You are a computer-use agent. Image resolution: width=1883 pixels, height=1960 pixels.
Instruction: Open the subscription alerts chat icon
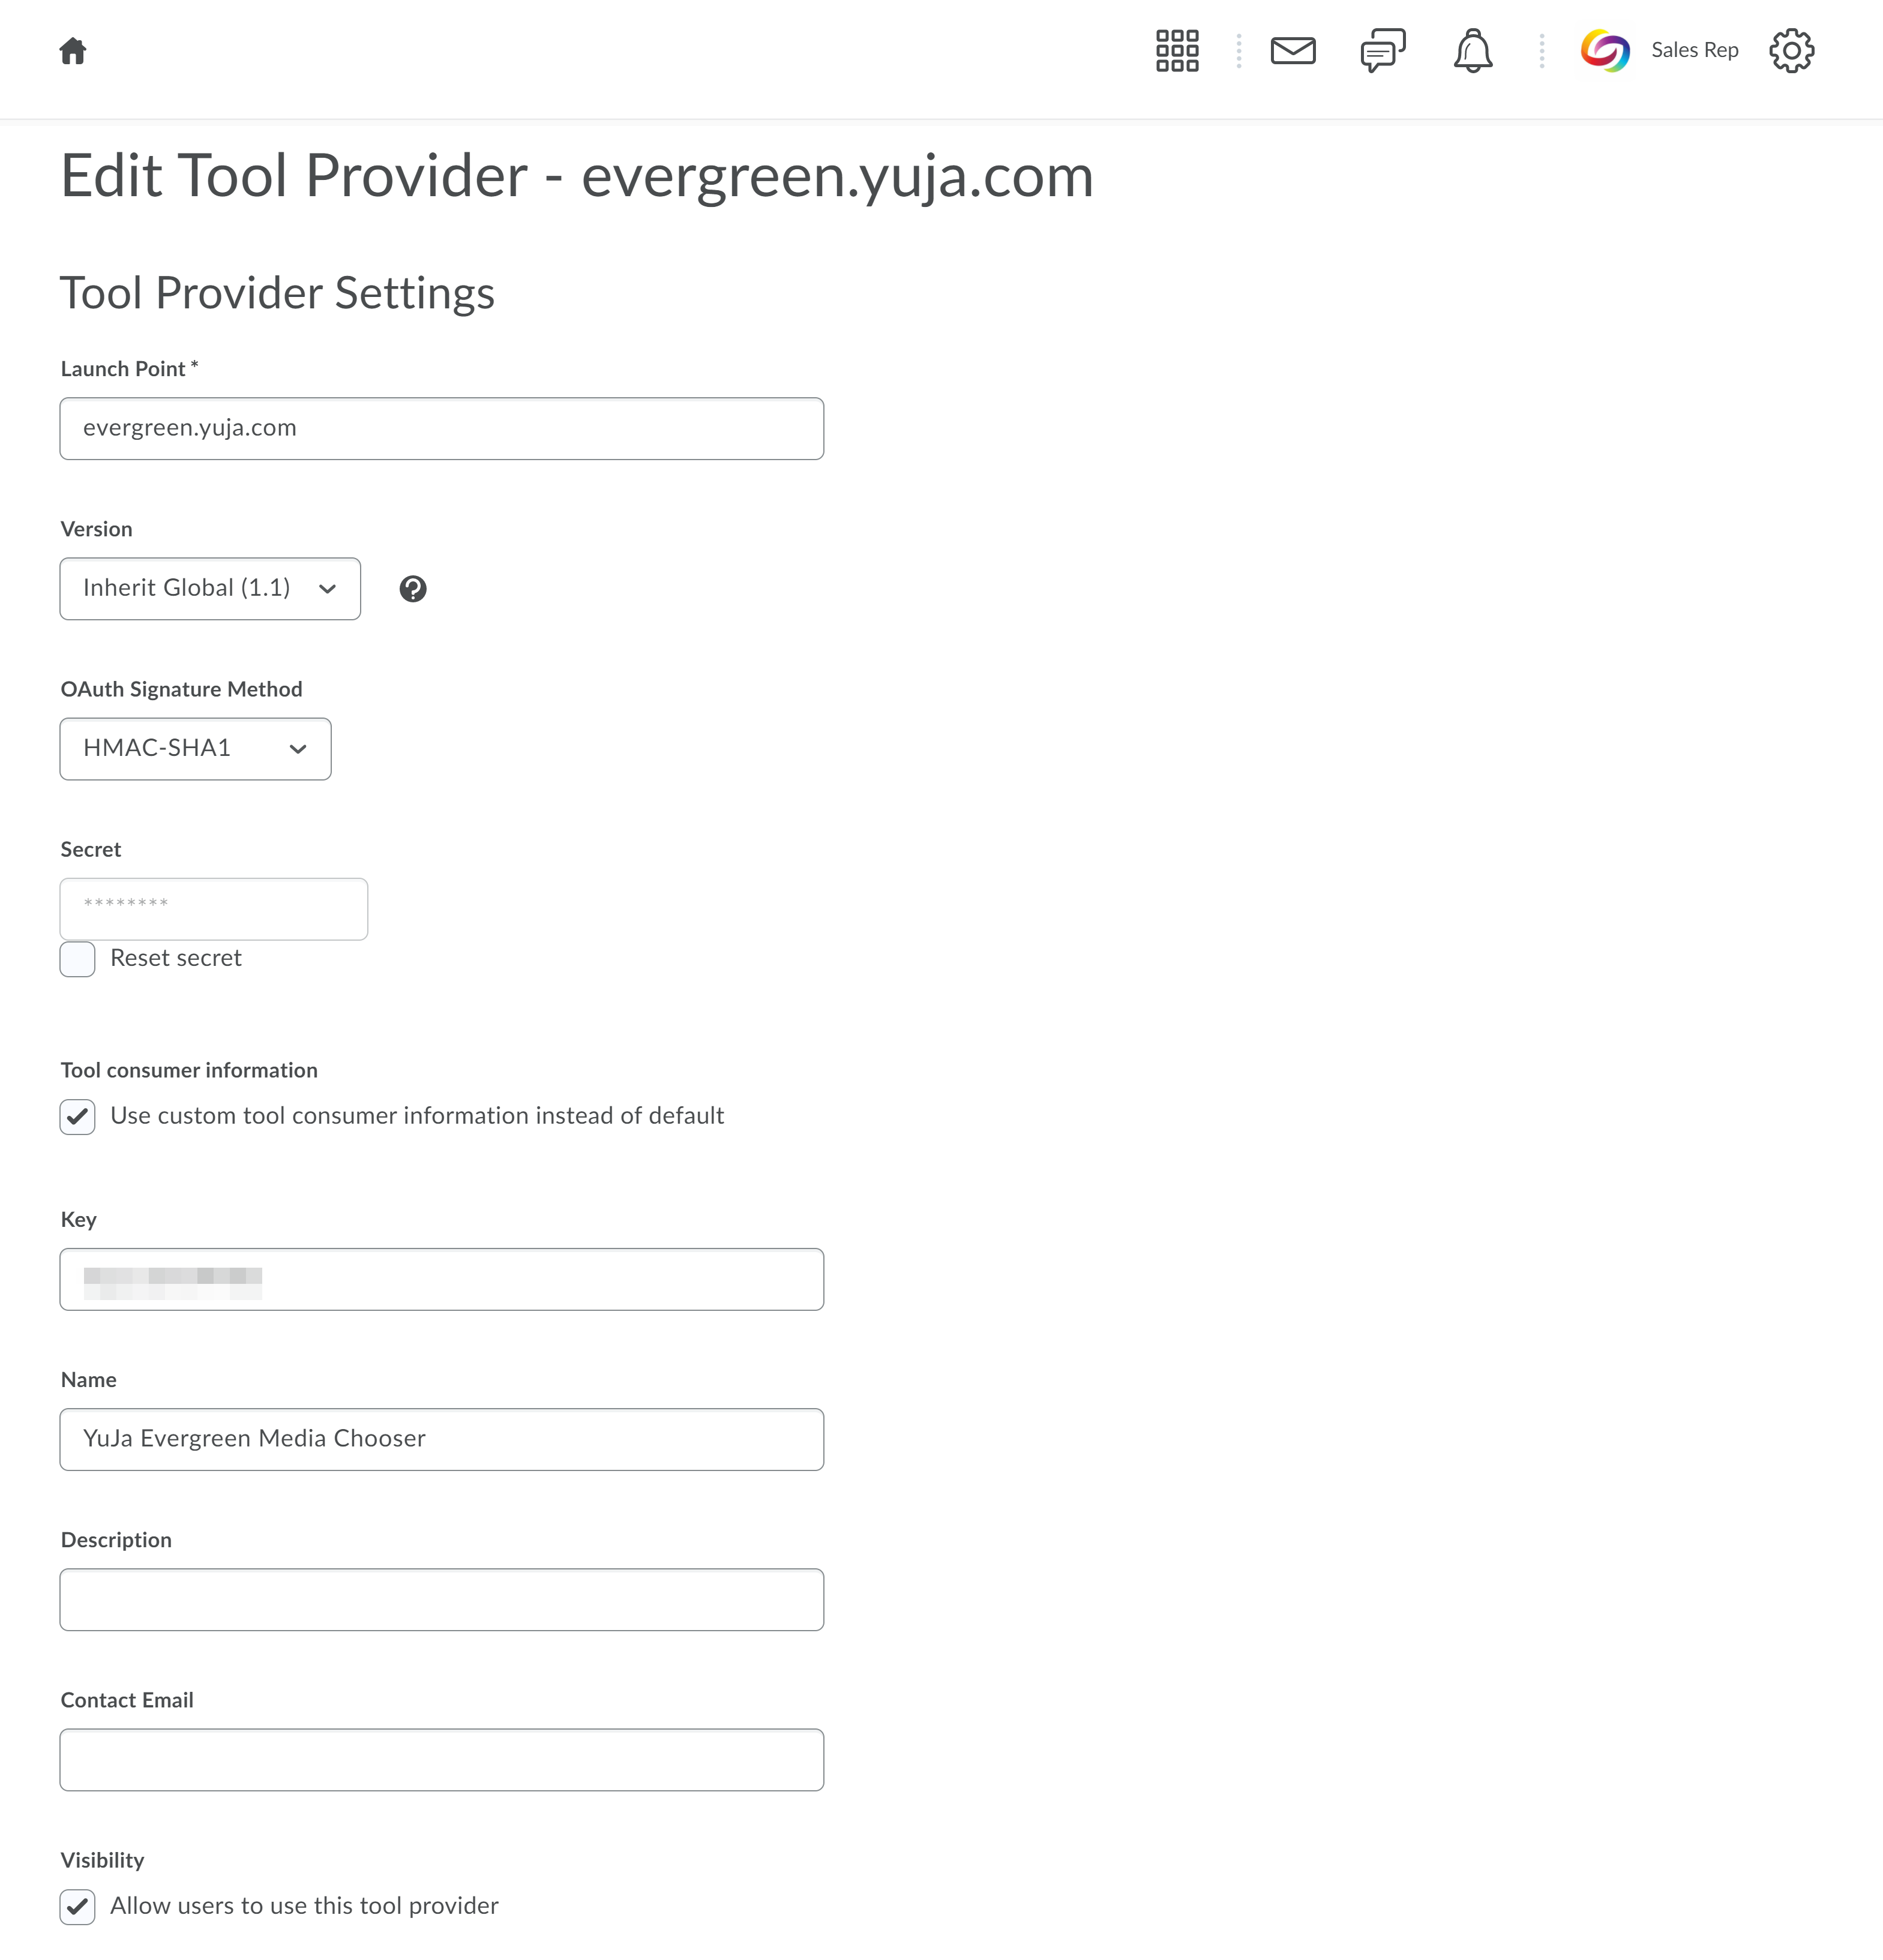pyautogui.click(x=1383, y=51)
